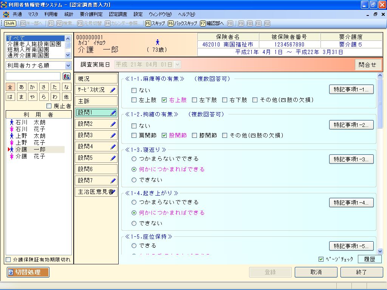Viewport: 387px width, 290px height.
Task: Open the 要介護判定 menu
Action: [91, 14]
